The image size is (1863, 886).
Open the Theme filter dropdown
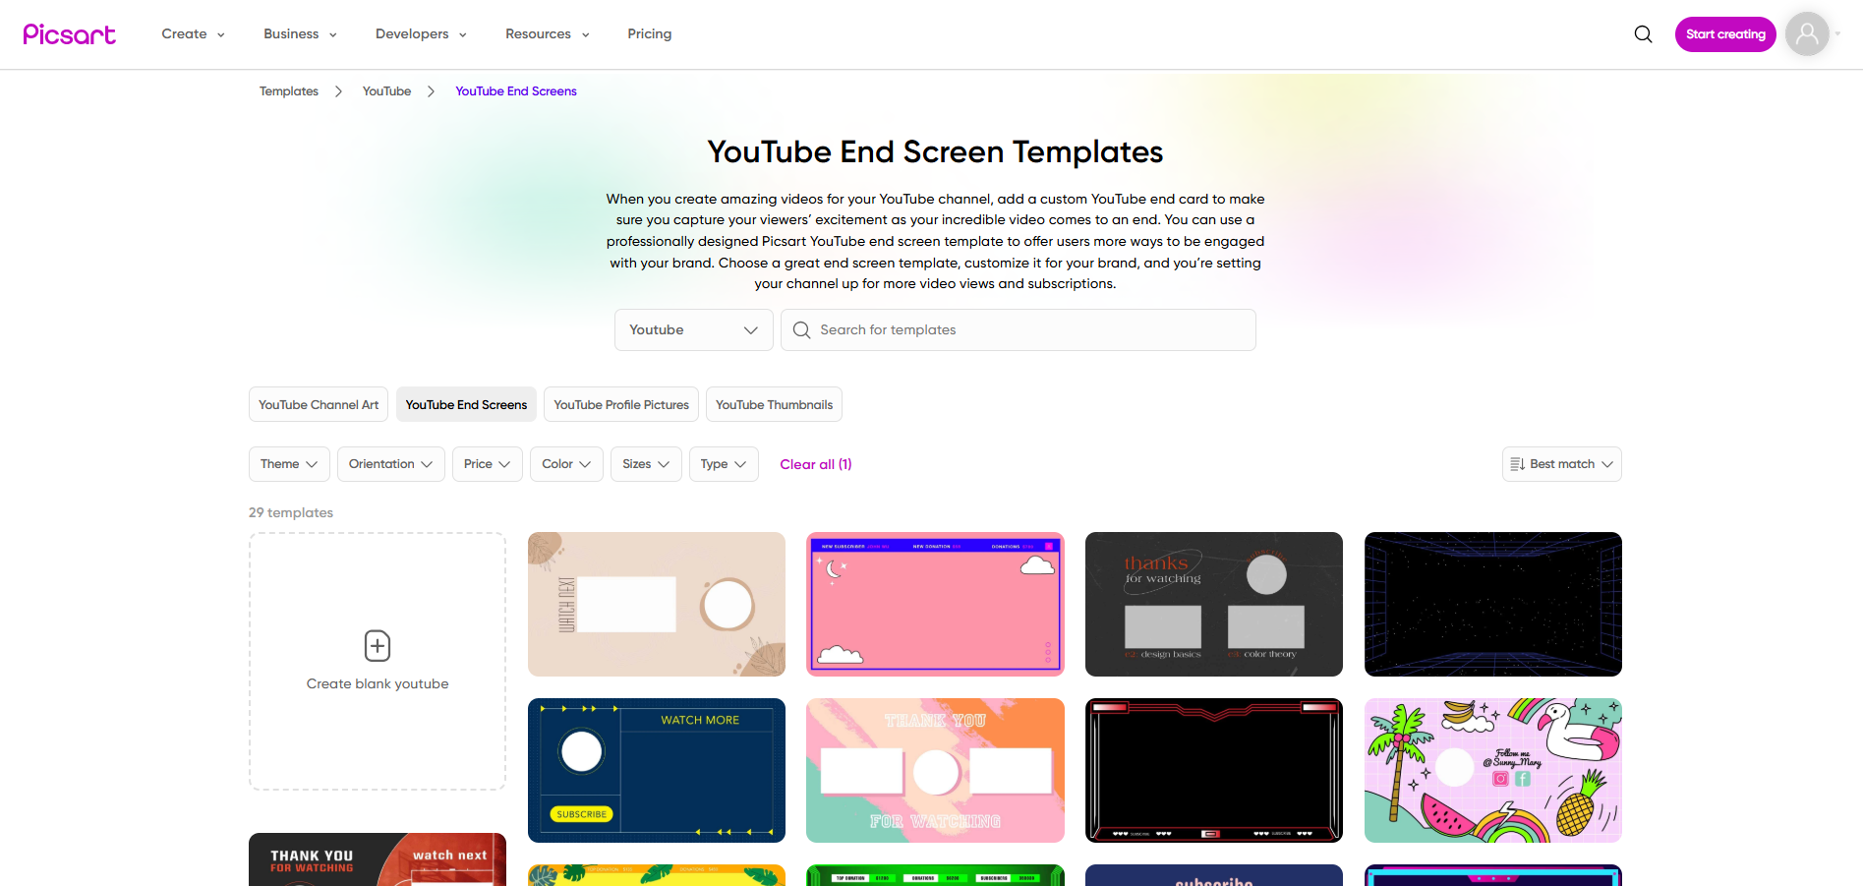pos(288,463)
